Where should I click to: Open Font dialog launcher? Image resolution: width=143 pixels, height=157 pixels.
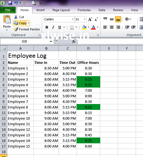pyautogui.click(x=98, y=35)
